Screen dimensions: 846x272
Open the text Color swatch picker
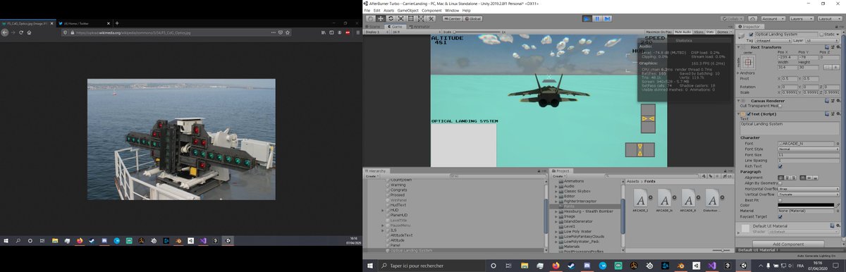point(806,205)
